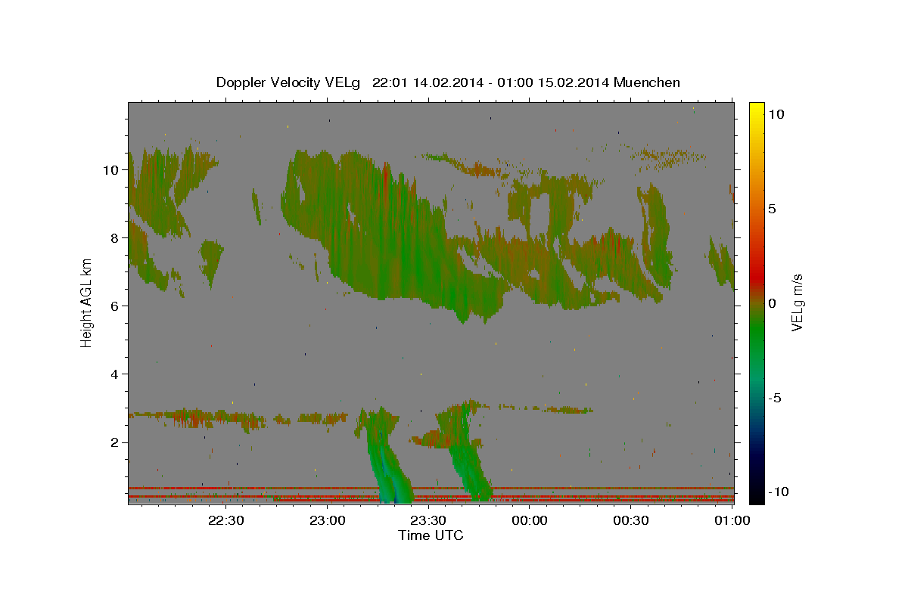Click the 01:00 time tick label
Image resolution: width=908 pixels, height=605 pixels.
coord(732,520)
